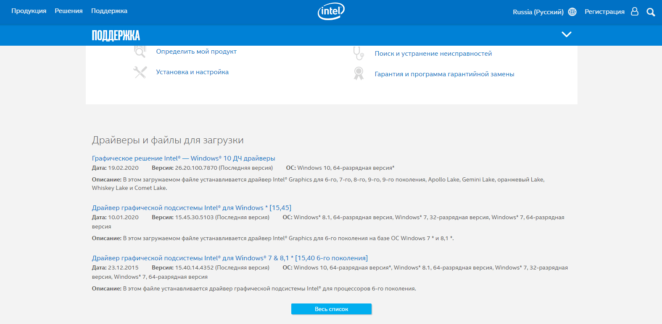The height and width of the screenshot is (324, 662).
Task: Click the ПОДДЕРЖКА banner heading
Action: point(116,36)
